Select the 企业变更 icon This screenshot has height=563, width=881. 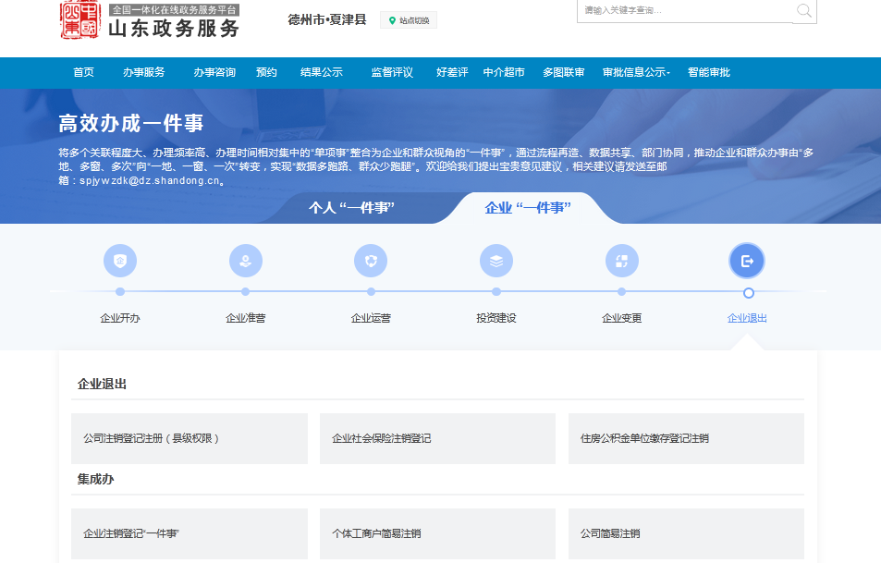point(622,261)
